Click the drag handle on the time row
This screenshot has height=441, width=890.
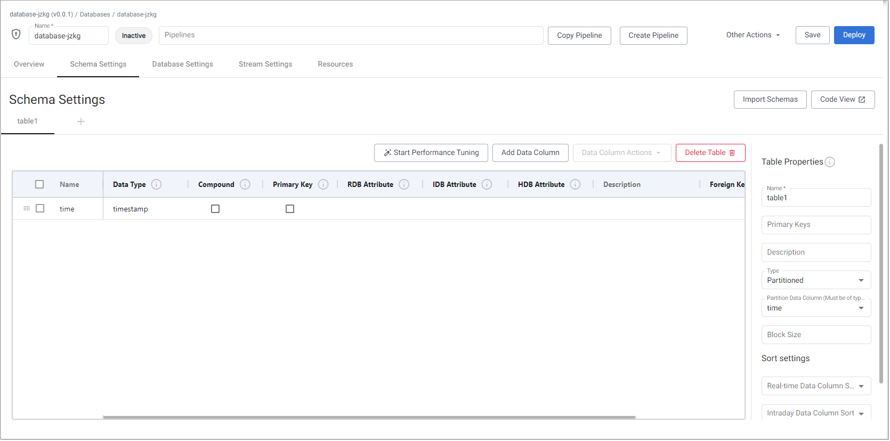click(27, 209)
